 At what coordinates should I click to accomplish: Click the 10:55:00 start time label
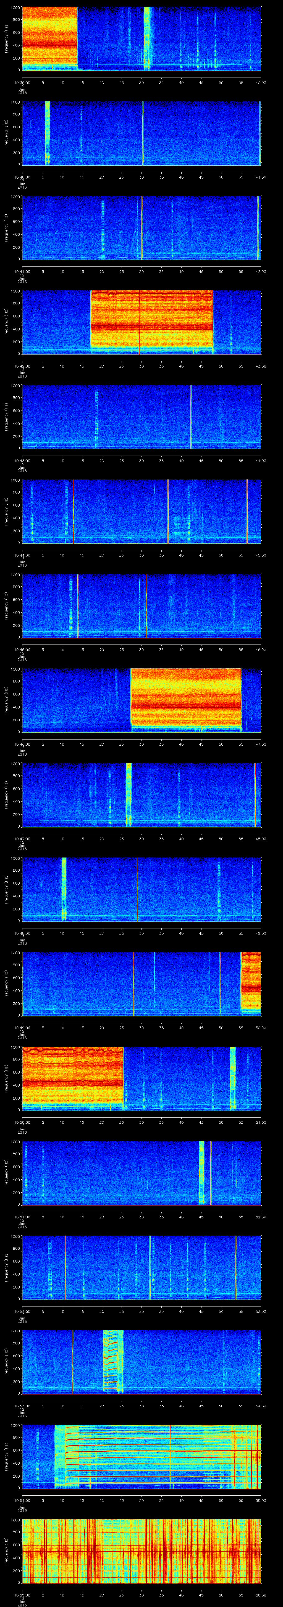click(22, 1595)
